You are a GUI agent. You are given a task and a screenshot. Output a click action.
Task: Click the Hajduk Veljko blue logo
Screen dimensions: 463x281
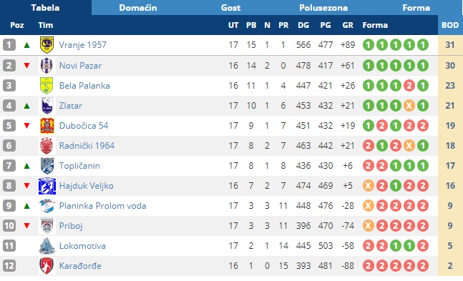point(47,186)
